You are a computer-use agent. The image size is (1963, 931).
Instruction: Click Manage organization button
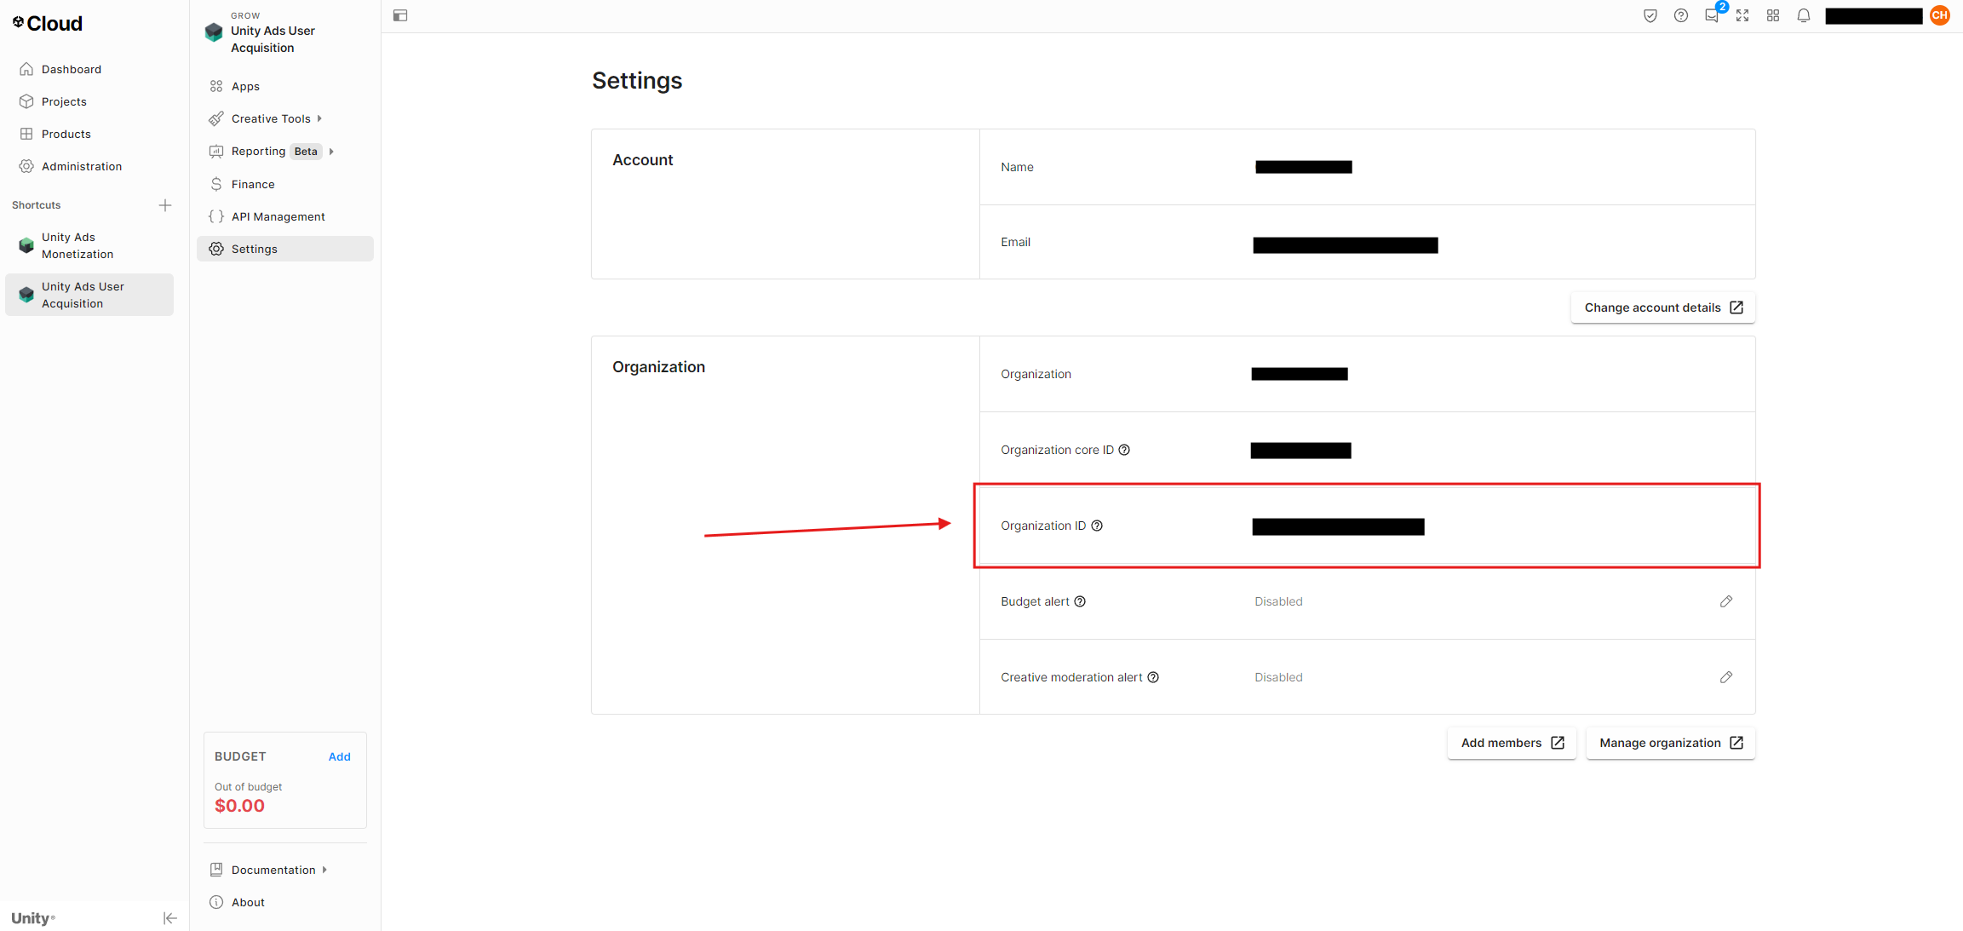pyautogui.click(x=1670, y=742)
